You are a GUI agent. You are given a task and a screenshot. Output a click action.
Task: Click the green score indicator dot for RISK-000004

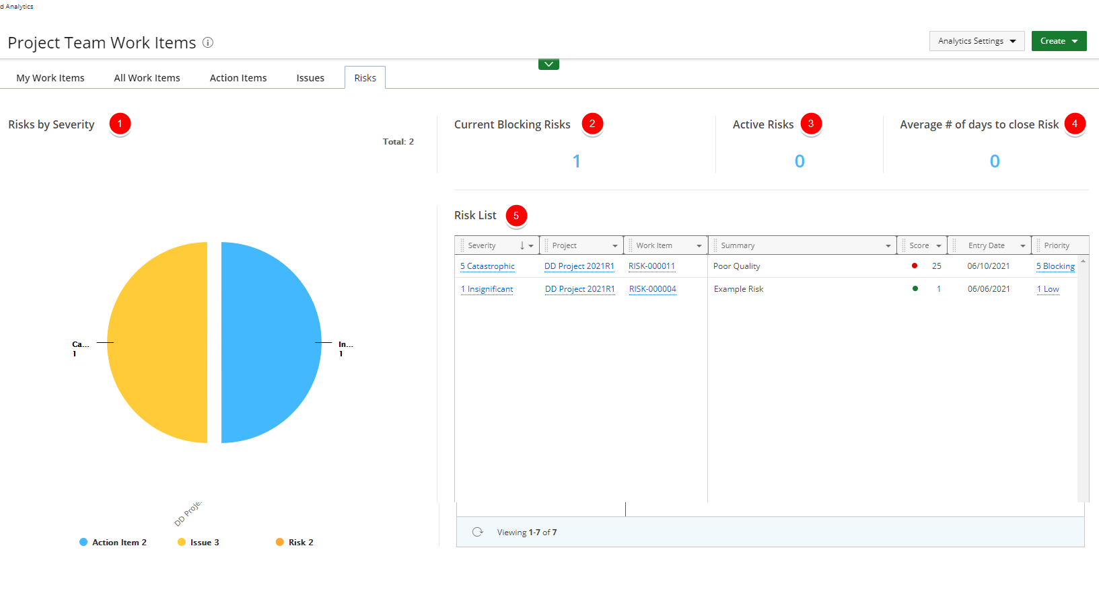tap(915, 288)
